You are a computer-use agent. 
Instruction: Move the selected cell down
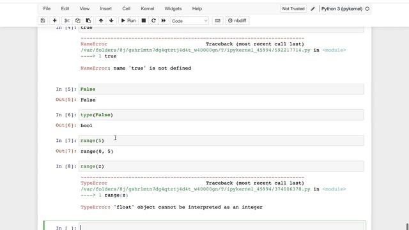tap(111, 20)
